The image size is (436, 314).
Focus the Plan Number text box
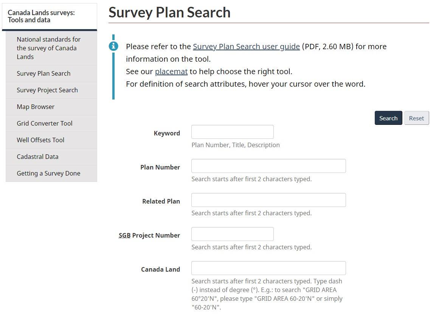point(268,166)
